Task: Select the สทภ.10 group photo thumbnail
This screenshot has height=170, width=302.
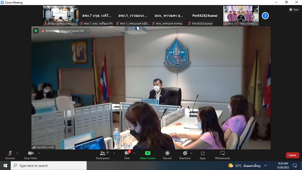Action: [241, 16]
